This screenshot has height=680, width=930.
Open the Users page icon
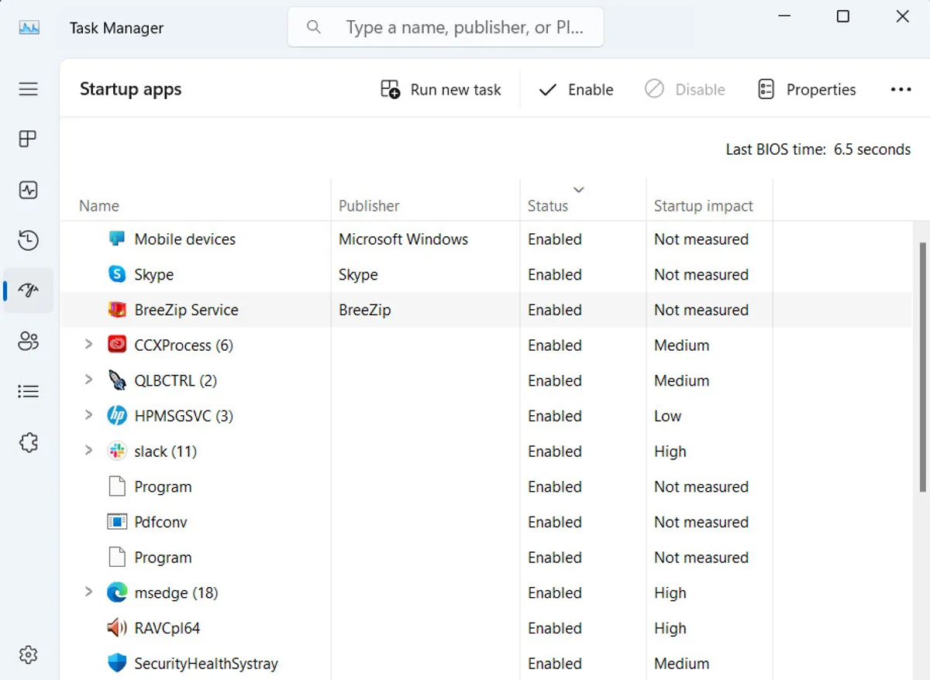[29, 341]
